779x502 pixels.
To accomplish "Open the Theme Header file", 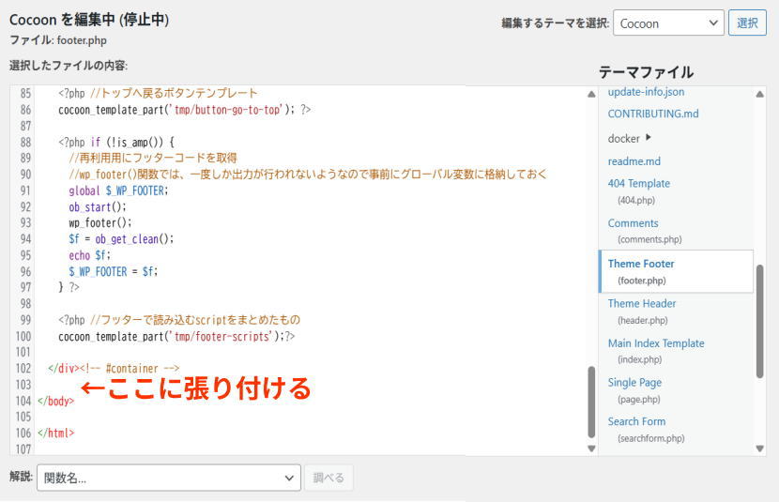I will coord(642,303).
